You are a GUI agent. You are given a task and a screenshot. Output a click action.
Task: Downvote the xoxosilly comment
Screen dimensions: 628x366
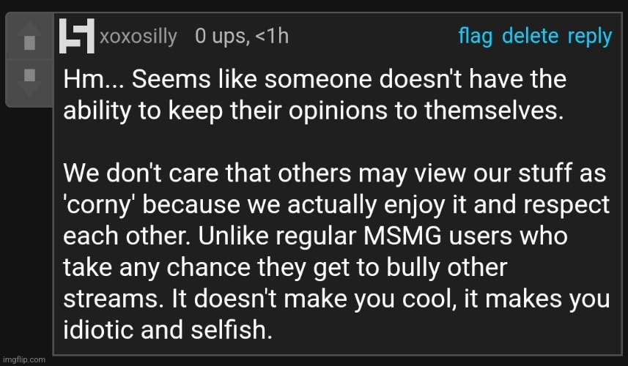pyautogui.click(x=29, y=80)
